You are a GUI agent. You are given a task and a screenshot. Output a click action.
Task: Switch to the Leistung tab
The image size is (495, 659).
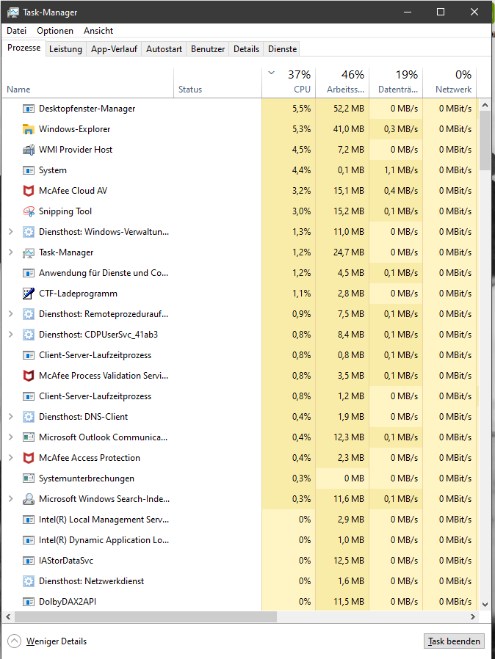coord(65,49)
